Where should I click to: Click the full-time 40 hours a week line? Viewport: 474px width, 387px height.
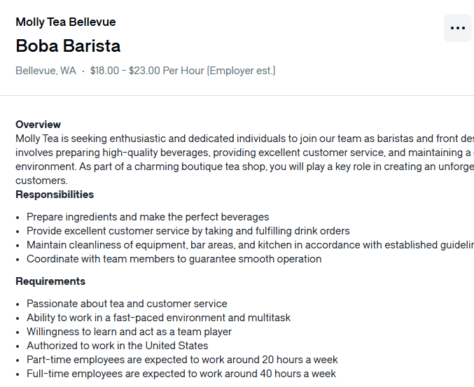[181, 374]
